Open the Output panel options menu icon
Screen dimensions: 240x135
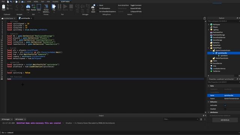click(x=205, y=119)
